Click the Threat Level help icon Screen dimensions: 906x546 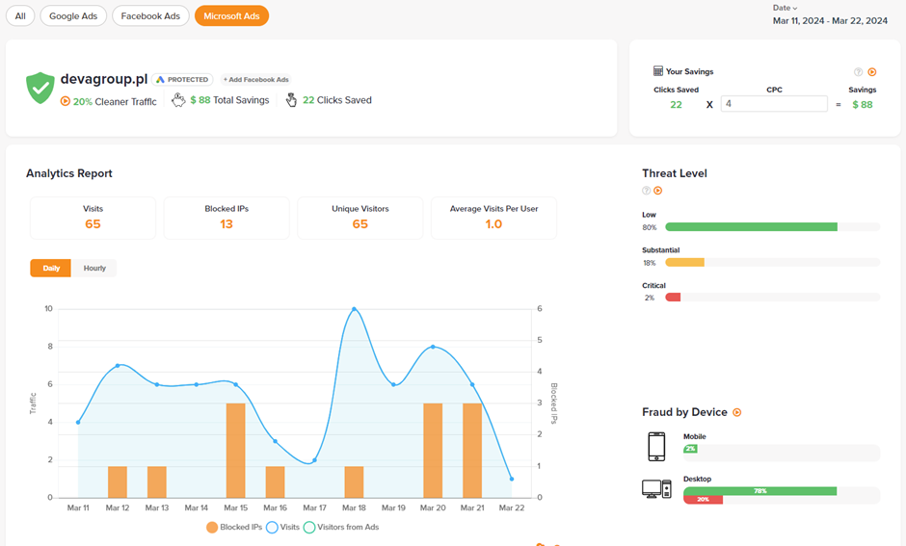[x=647, y=191]
